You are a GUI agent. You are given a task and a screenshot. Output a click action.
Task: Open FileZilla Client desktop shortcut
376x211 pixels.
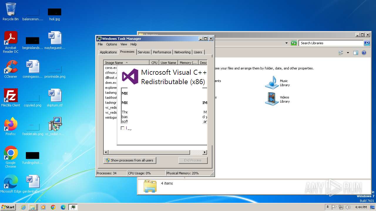[x=11, y=98]
